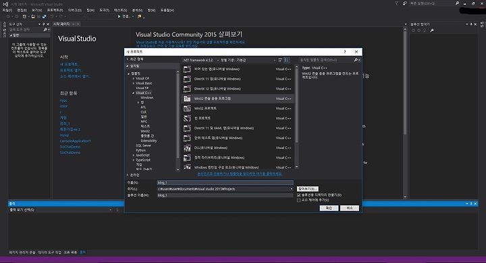The image size is (486, 263).
Task: Select the DirectX 11 app template icon
Action: pos(187,79)
